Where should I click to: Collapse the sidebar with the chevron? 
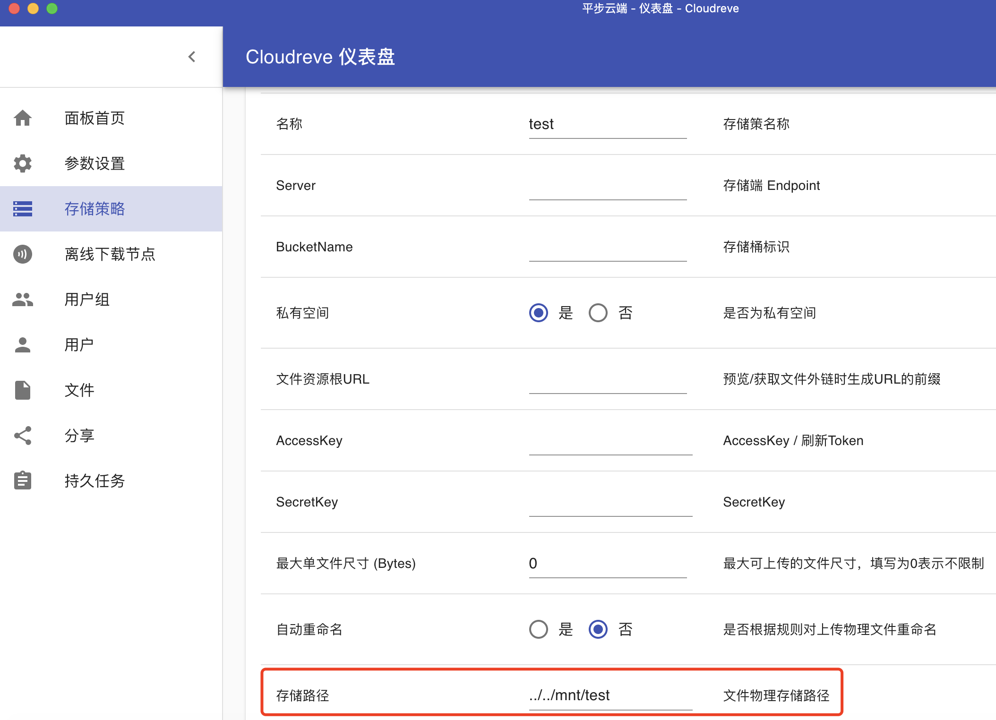coord(192,57)
